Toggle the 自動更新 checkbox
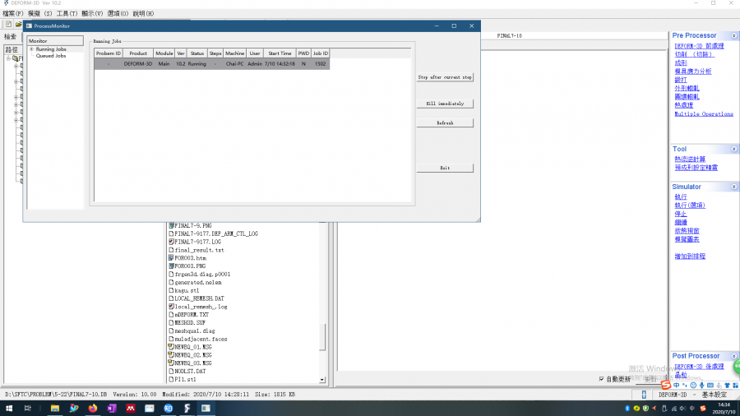 [x=601, y=379]
